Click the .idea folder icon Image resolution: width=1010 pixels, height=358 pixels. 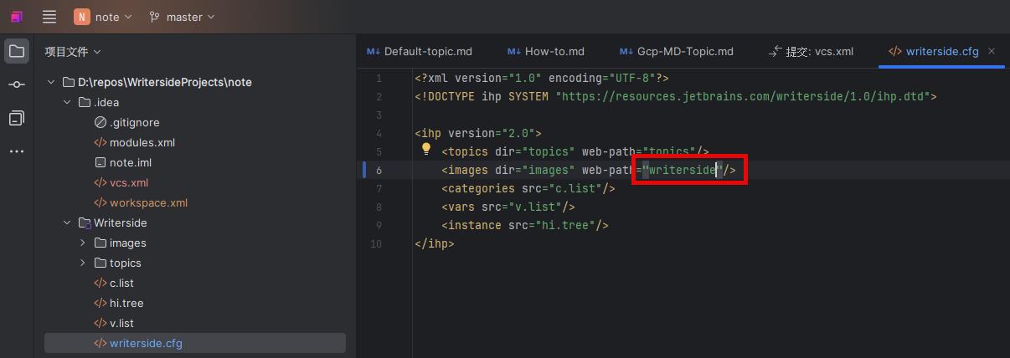click(x=85, y=102)
